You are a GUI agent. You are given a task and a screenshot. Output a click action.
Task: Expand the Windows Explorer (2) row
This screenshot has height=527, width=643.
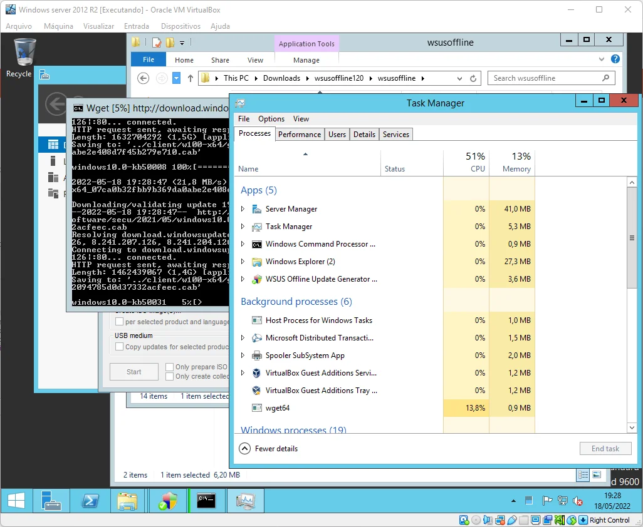coord(243,262)
